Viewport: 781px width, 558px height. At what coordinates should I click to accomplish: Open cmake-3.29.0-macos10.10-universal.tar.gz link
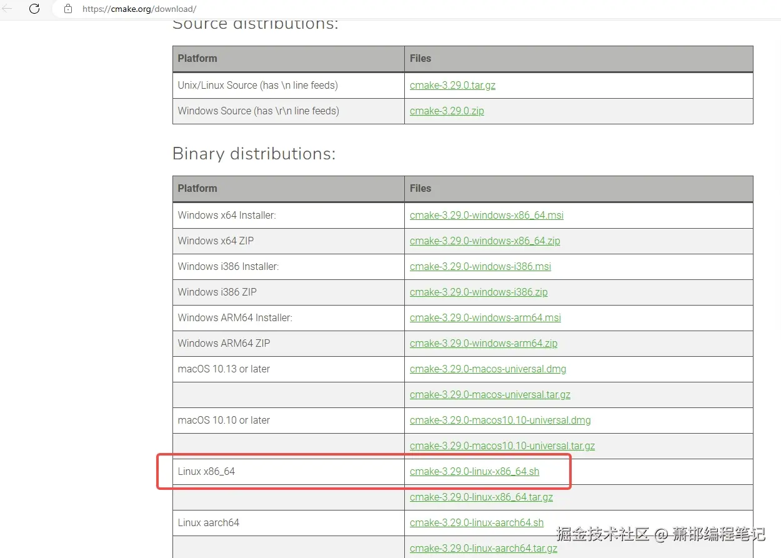point(502,446)
